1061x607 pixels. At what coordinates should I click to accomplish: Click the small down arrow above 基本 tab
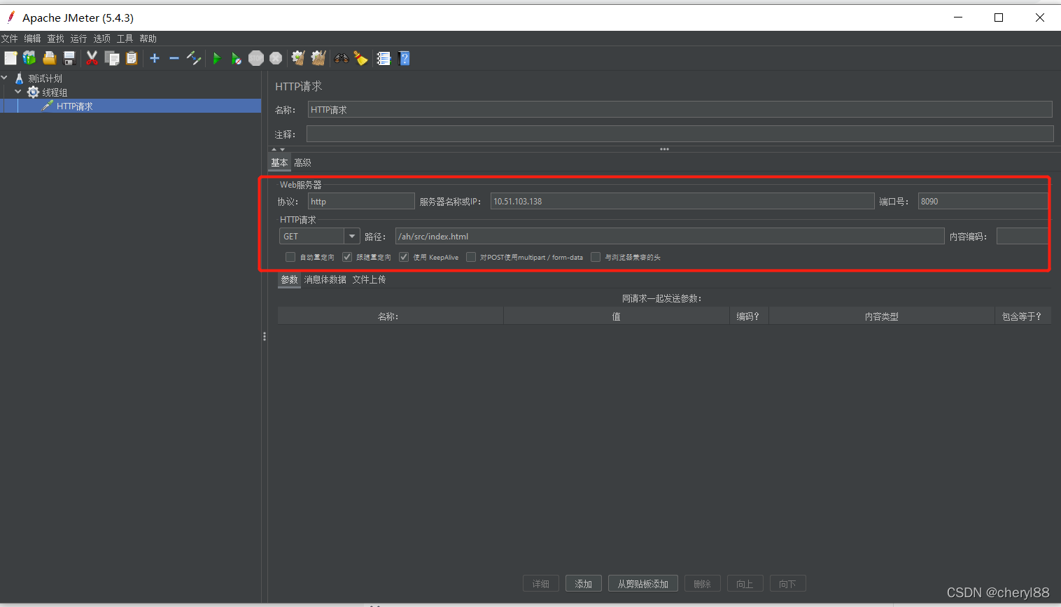pos(282,149)
